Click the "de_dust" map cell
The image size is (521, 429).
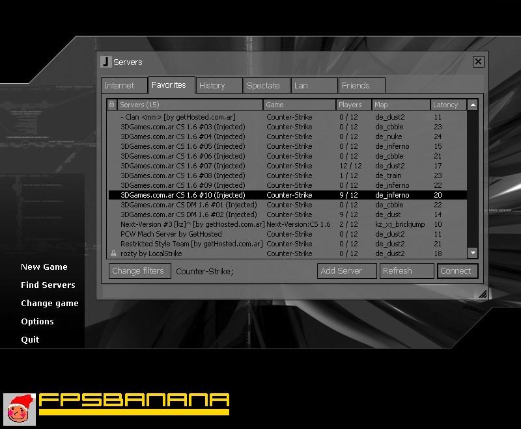(388, 214)
